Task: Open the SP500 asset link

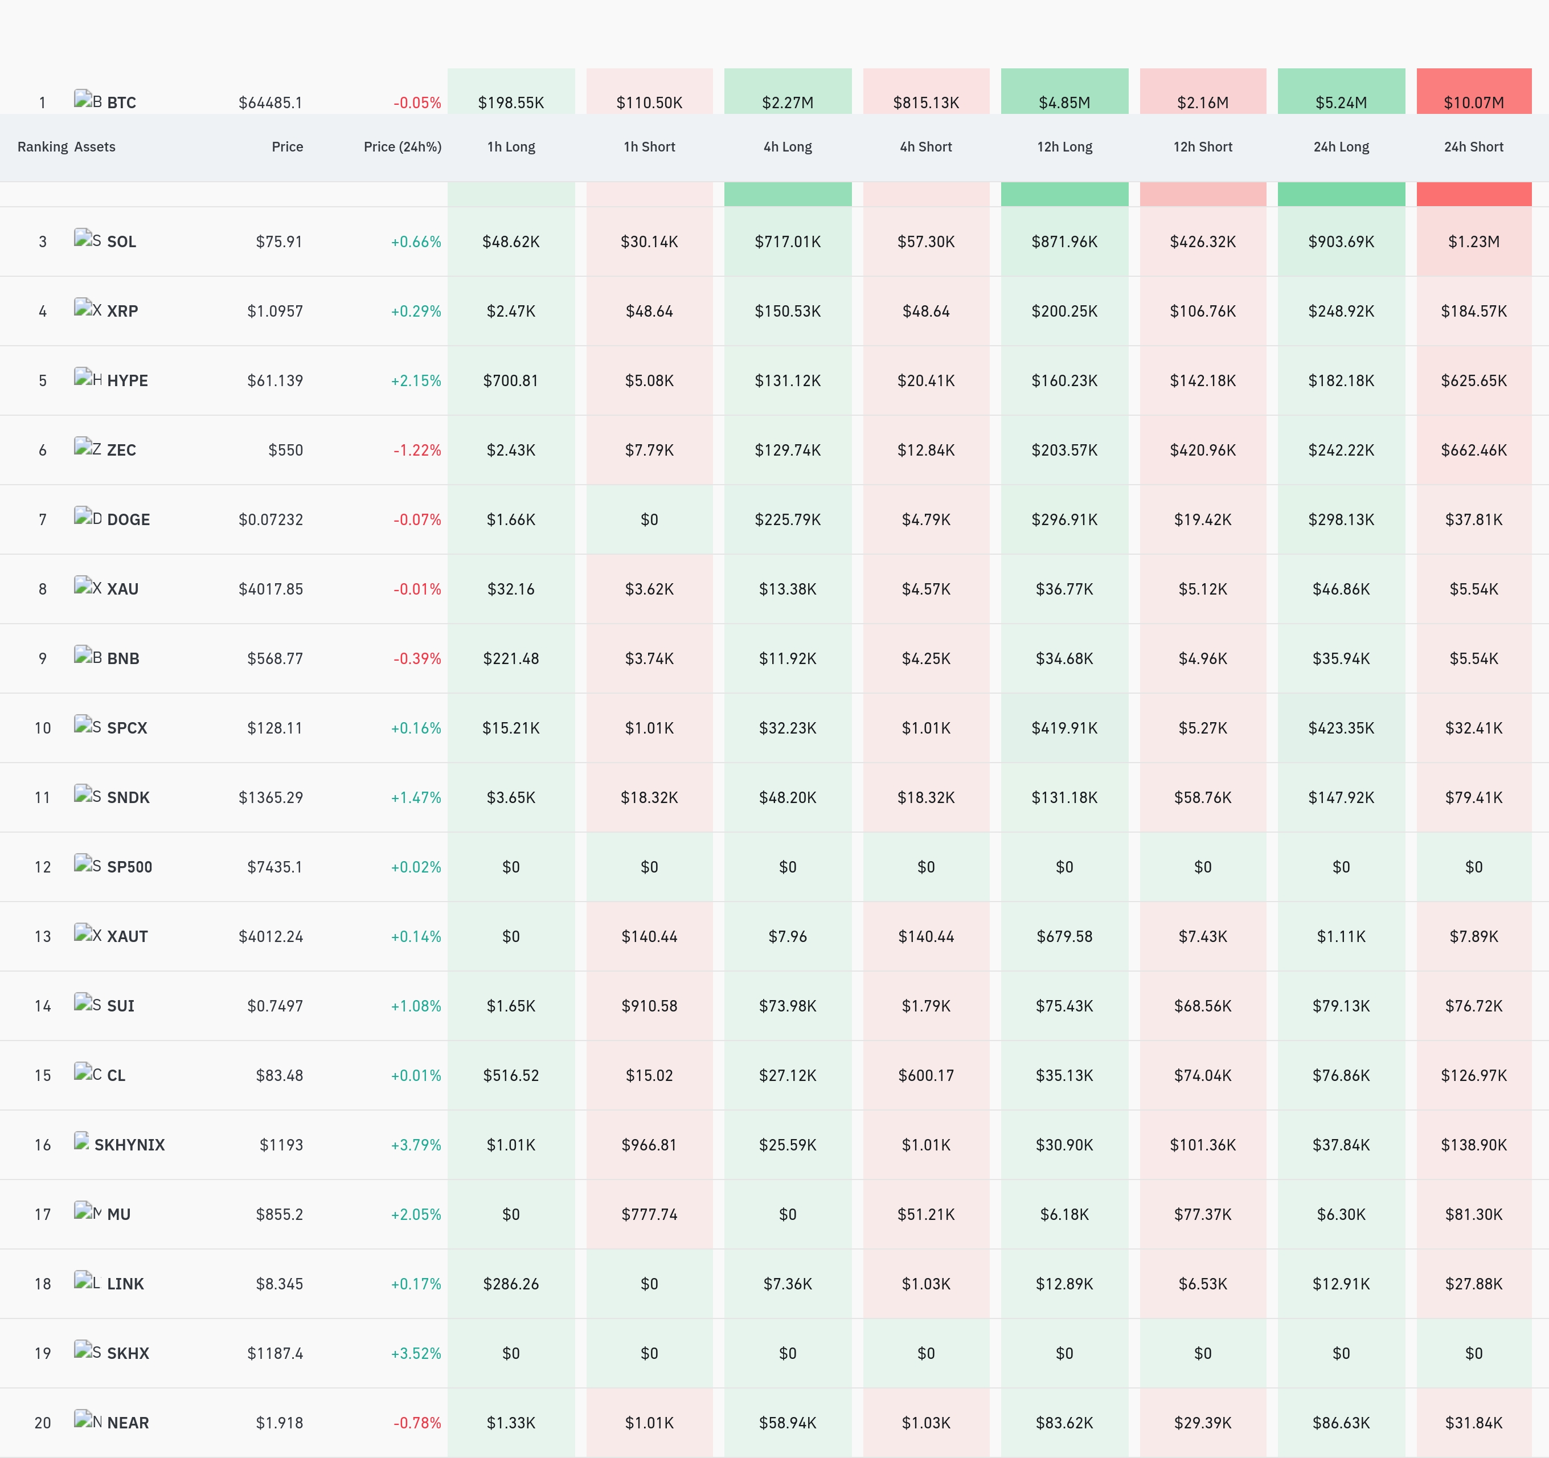Action: point(129,866)
